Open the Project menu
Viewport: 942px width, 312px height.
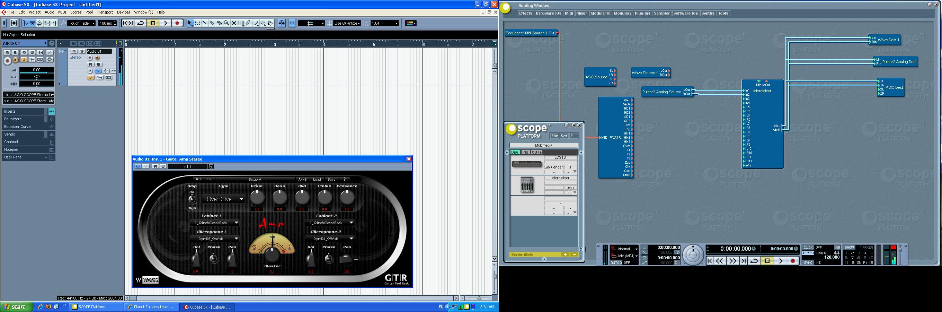pyautogui.click(x=34, y=12)
